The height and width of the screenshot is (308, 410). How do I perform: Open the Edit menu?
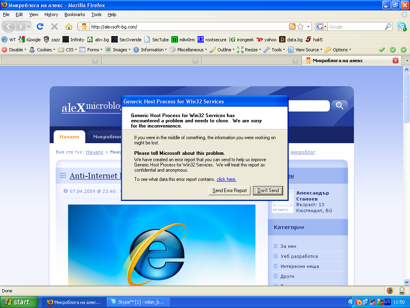(19, 14)
